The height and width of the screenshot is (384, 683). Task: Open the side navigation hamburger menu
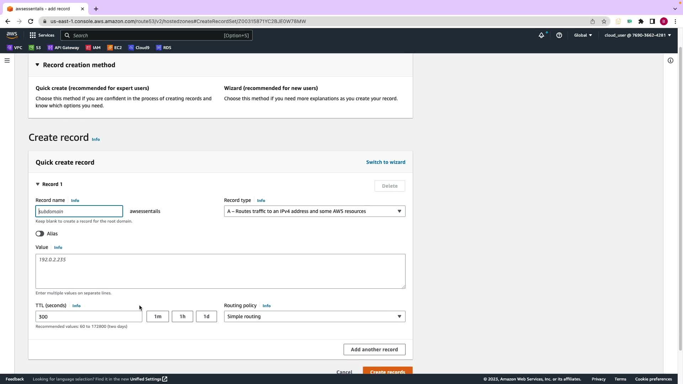(x=7, y=60)
